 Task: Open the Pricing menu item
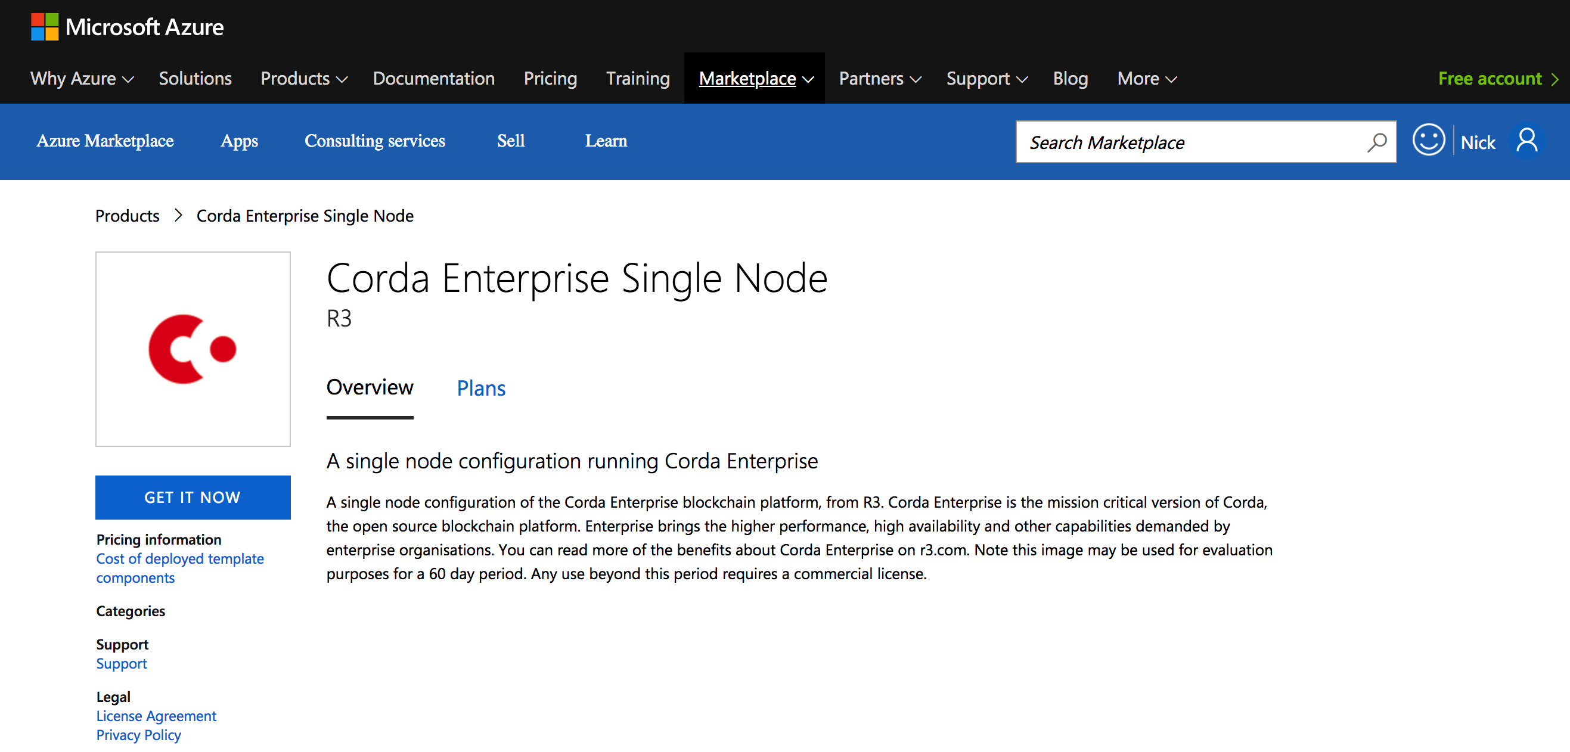[550, 79]
